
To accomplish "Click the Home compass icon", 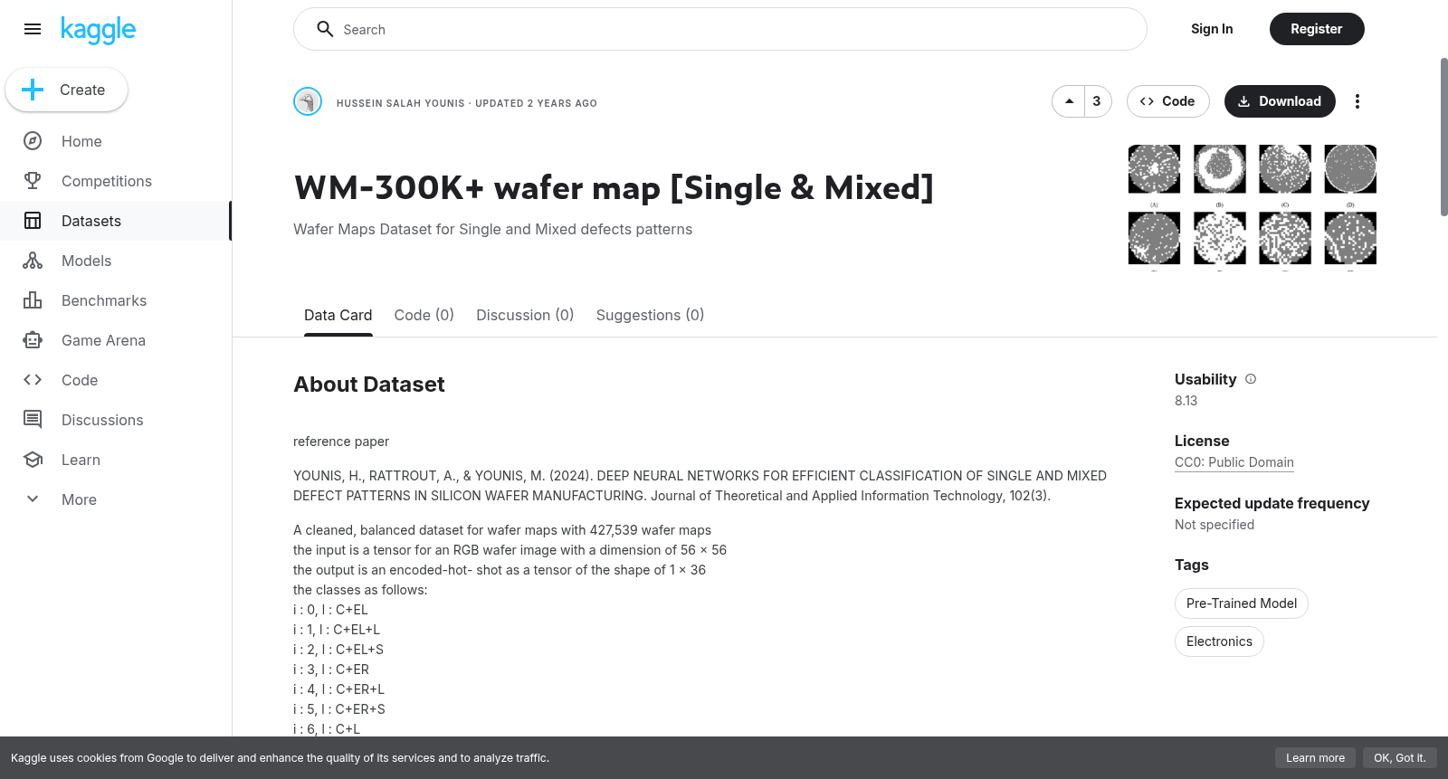I will tap(33, 141).
